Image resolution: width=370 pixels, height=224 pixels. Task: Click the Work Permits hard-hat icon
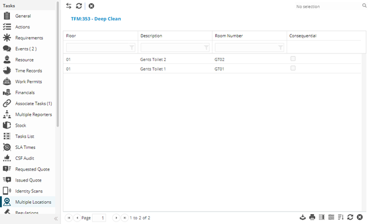tap(7, 81)
